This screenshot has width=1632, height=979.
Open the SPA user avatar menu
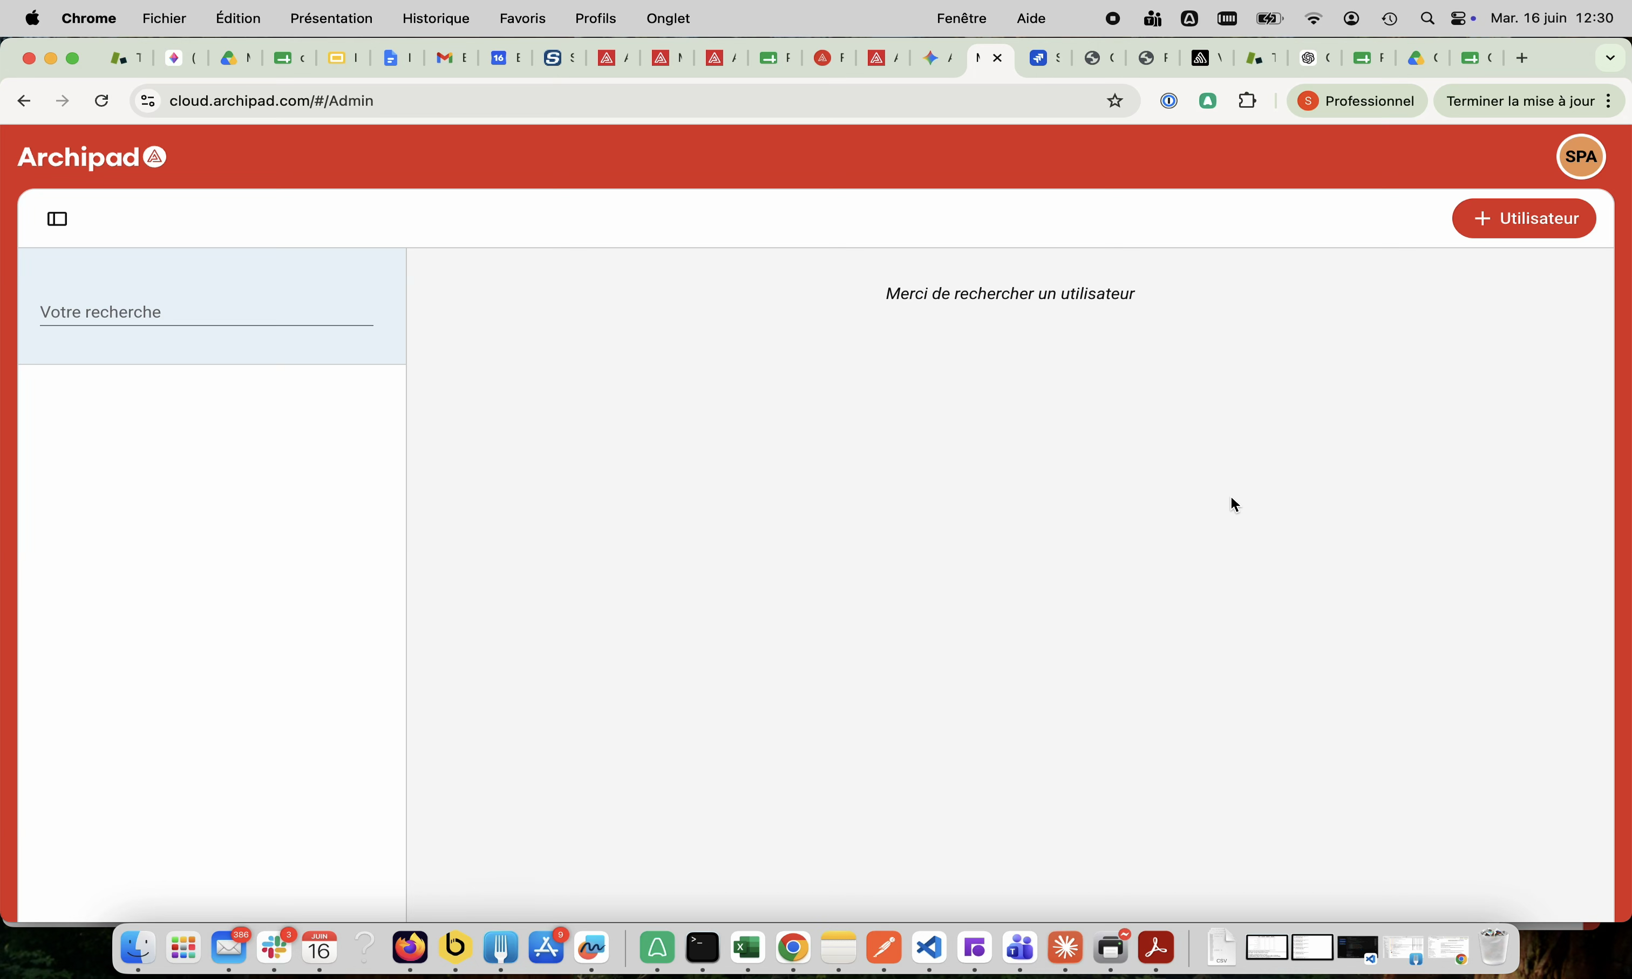(1581, 156)
